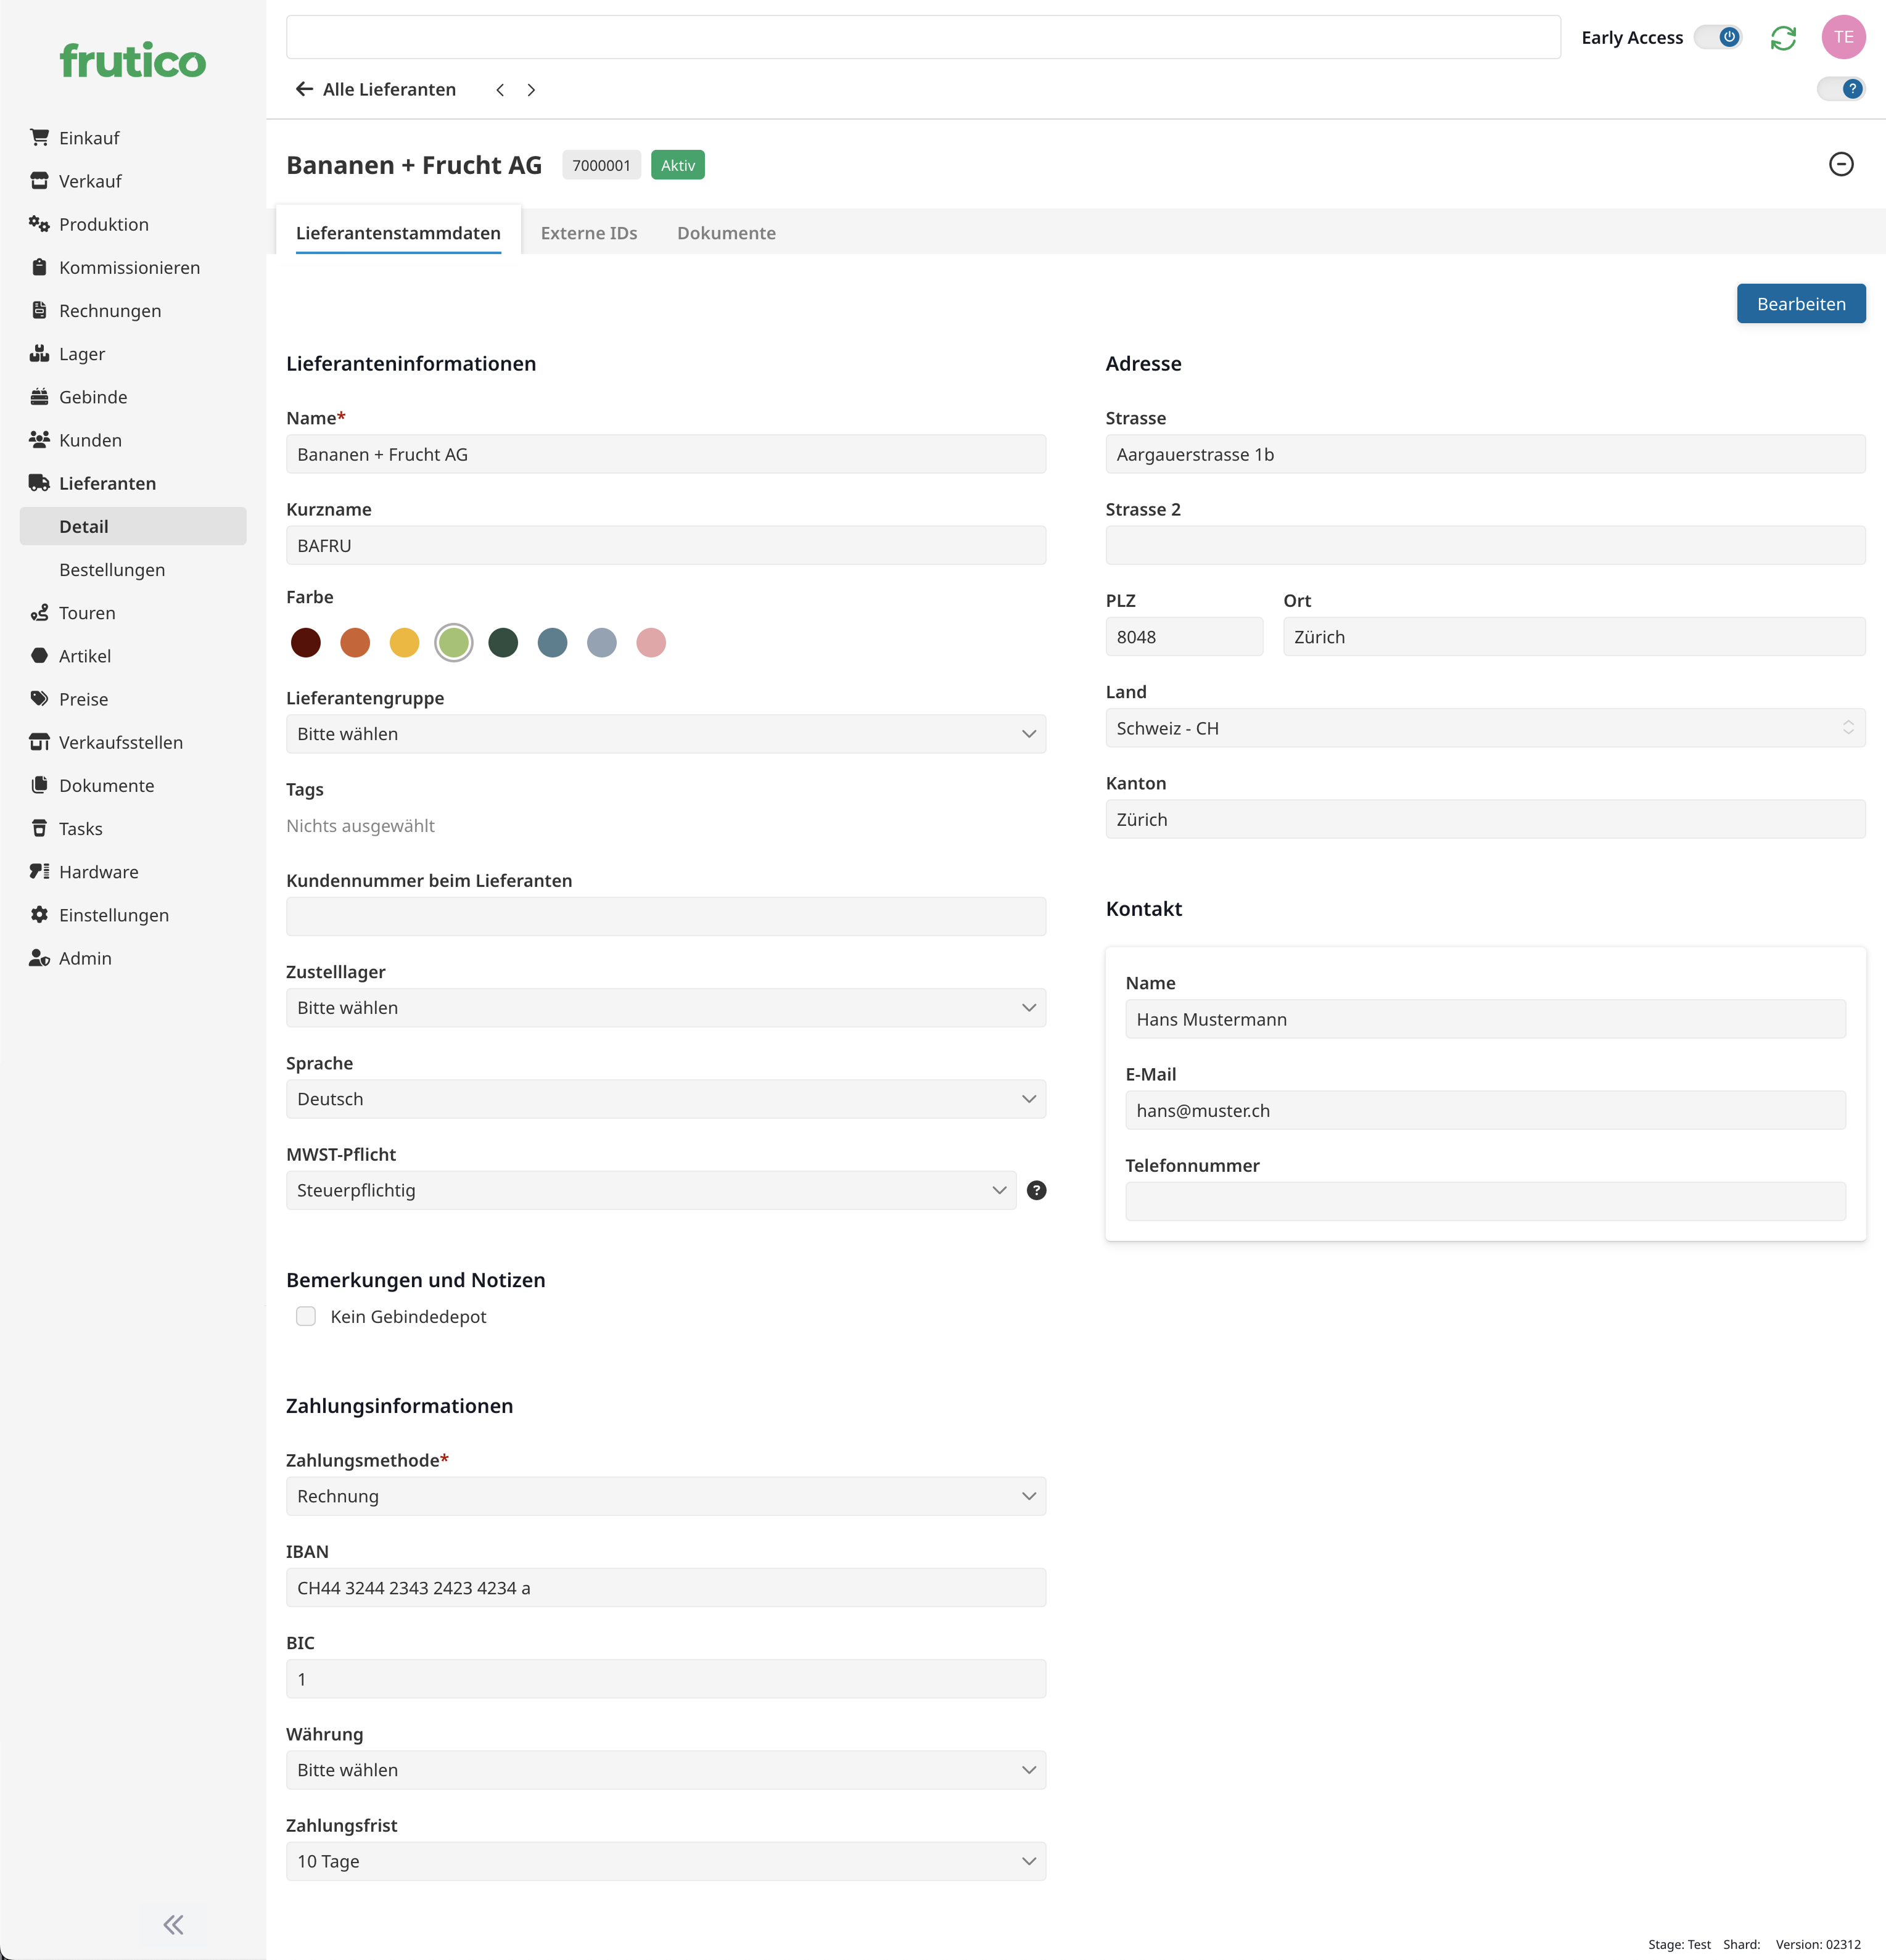The width and height of the screenshot is (1886, 1960).
Task: Click the circled minus icon beside supplier title
Action: coord(1841,164)
